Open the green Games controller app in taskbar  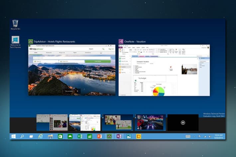pyautogui.click(x=70, y=136)
